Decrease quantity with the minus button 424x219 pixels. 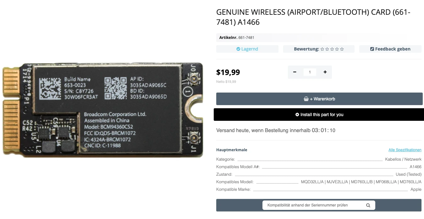click(x=295, y=72)
